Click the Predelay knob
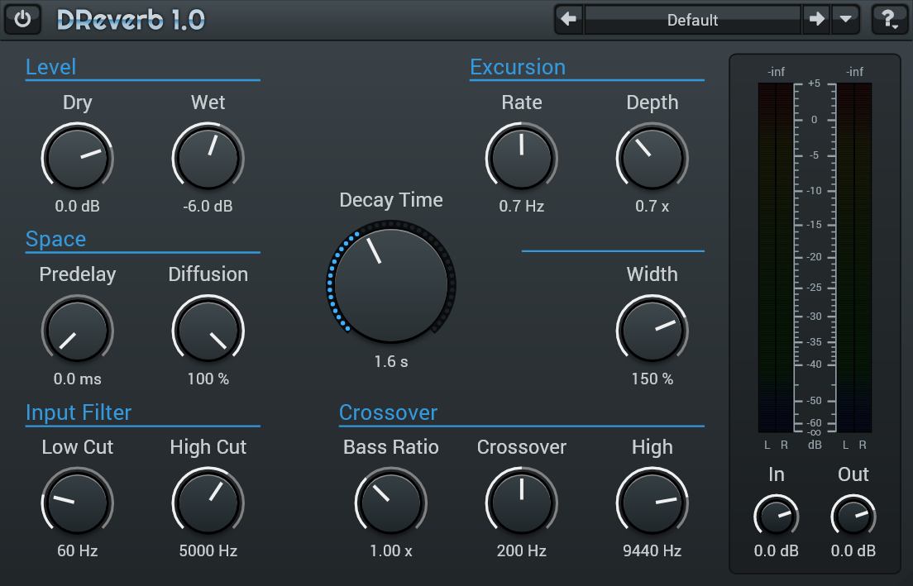This screenshot has width=913, height=586. pyautogui.click(x=77, y=329)
